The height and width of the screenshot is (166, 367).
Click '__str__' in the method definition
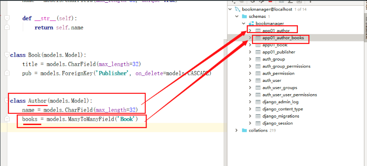pyautogui.click(x=45, y=18)
